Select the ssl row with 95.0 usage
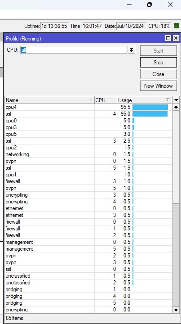 [88, 114]
